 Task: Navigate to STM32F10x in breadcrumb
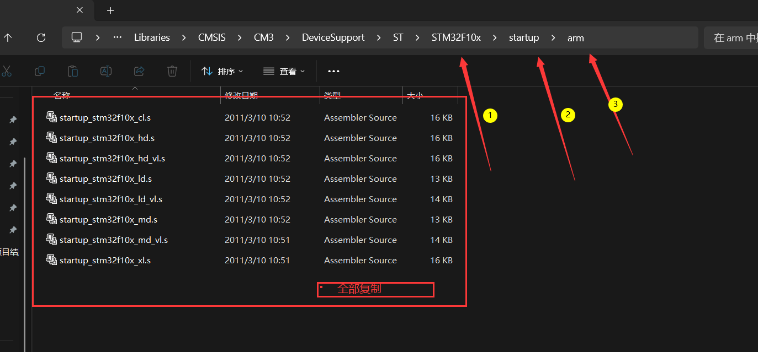(456, 37)
